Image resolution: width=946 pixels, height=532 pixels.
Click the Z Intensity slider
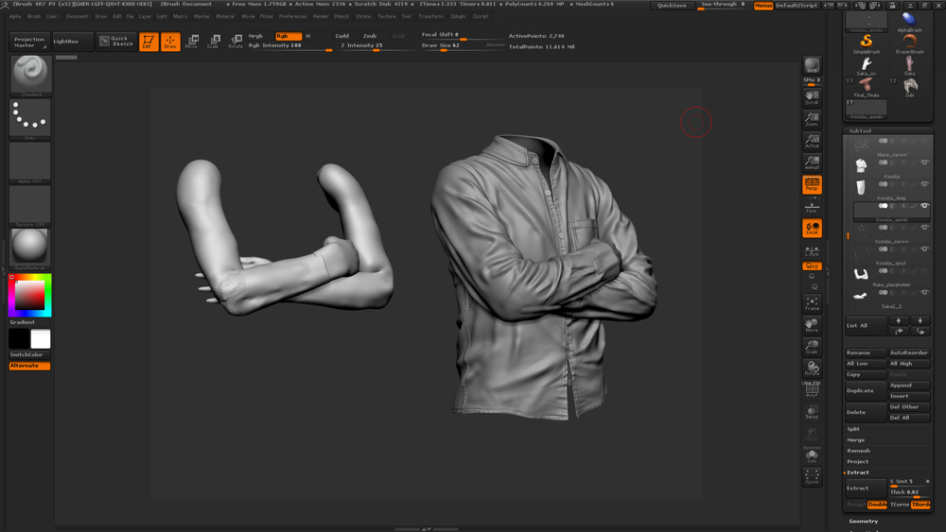pos(363,45)
